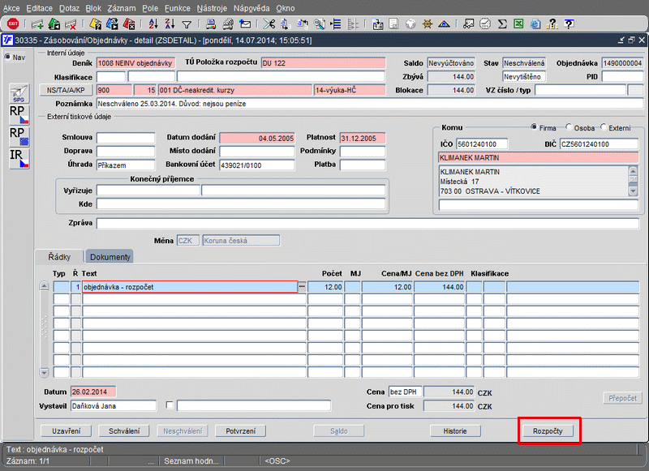
Task: Click the RP icon with EU flag
Action: pos(19,136)
